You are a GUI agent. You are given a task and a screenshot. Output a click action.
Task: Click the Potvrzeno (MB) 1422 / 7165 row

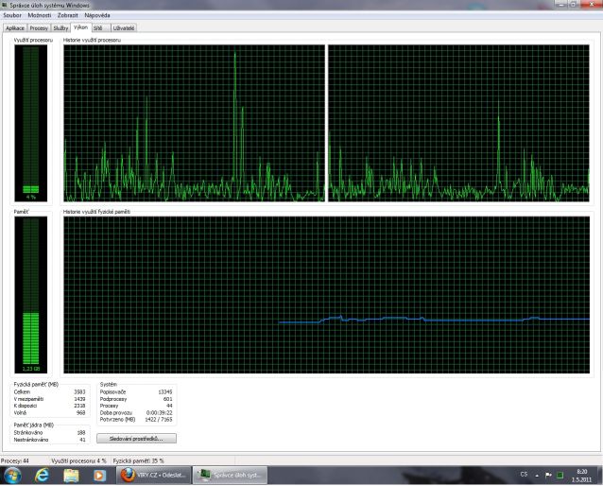136,420
